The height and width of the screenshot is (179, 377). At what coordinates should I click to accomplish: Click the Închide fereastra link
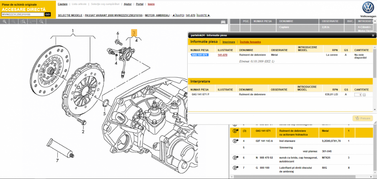pos(250,42)
